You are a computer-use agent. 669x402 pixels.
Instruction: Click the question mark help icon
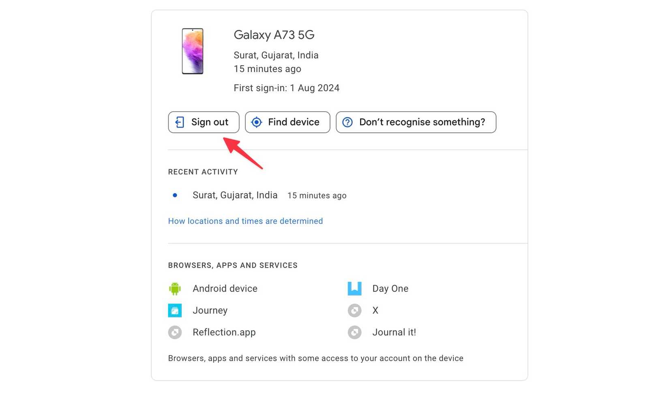pyautogui.click(x=348, y=122)
